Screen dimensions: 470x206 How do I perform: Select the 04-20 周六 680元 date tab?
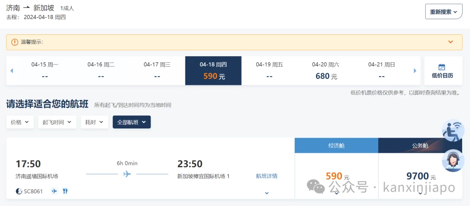tap(326, 71)
